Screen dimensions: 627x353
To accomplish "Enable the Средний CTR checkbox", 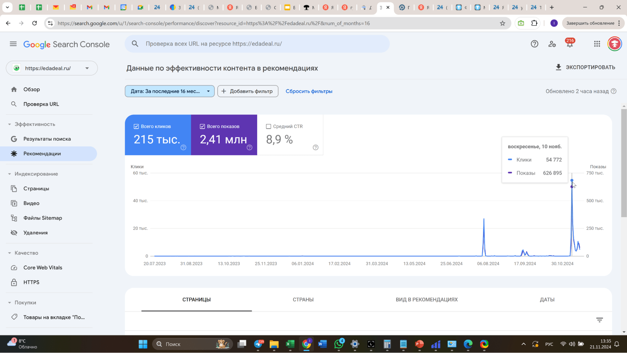I will click(x=268, y=126).
